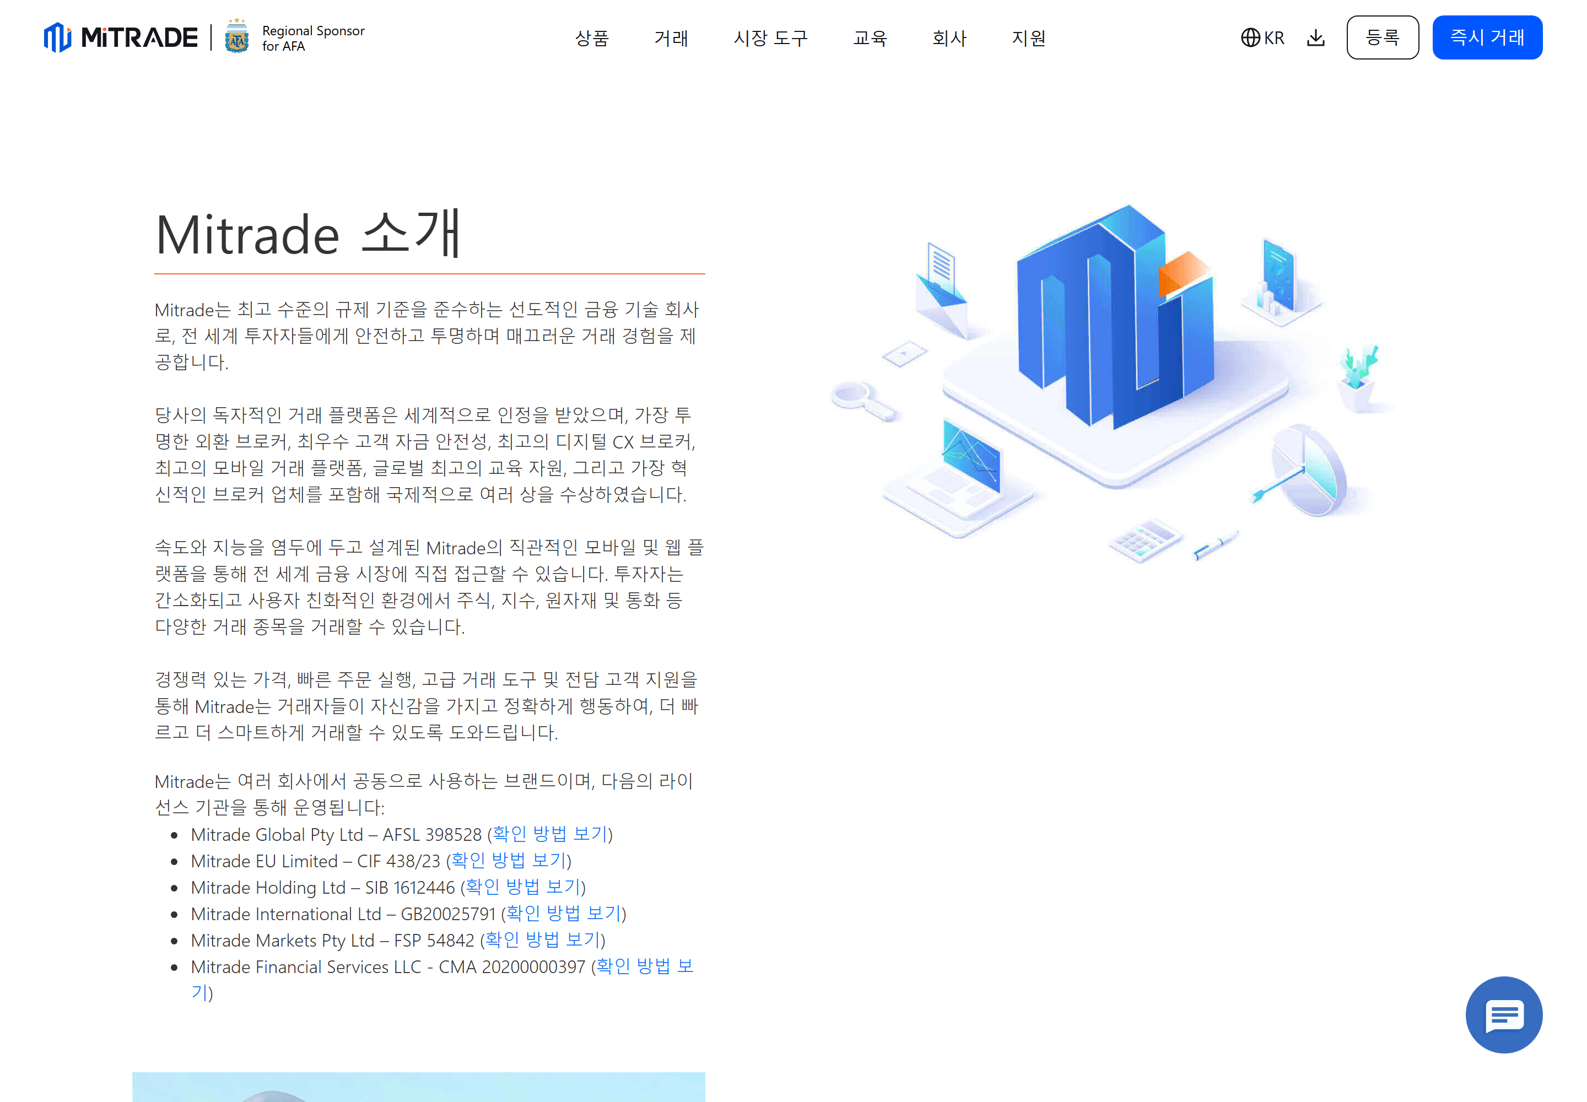Image resolution: width=1587 pixels, height=1102 pixels.
Task: Open verification link for Mitrade International Ltd
Action: (x=564, y=913)
